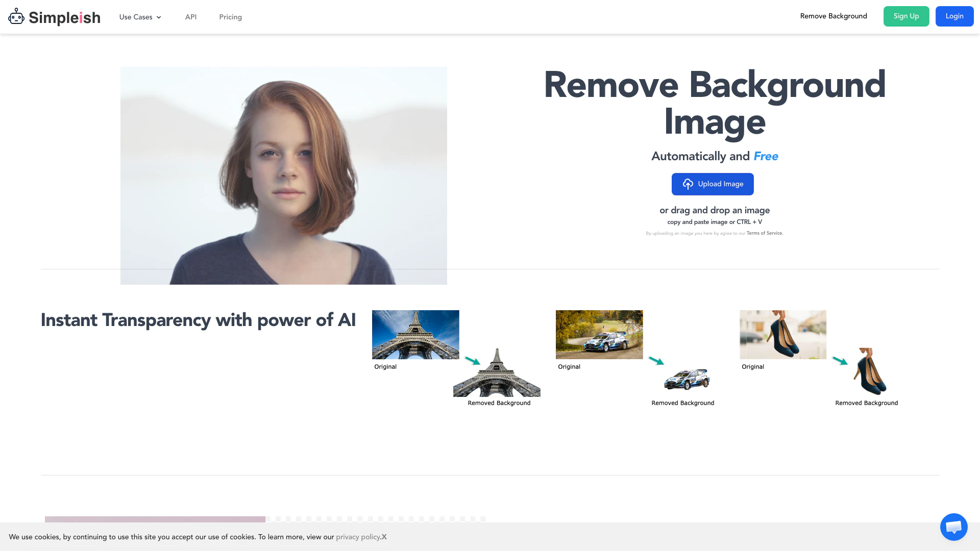980x551 pixels.
Task: Open the privacy policy link
Action: tap(358, 537)
